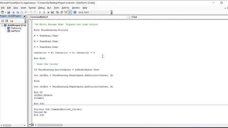Open the Debug menu

(41, 8)
